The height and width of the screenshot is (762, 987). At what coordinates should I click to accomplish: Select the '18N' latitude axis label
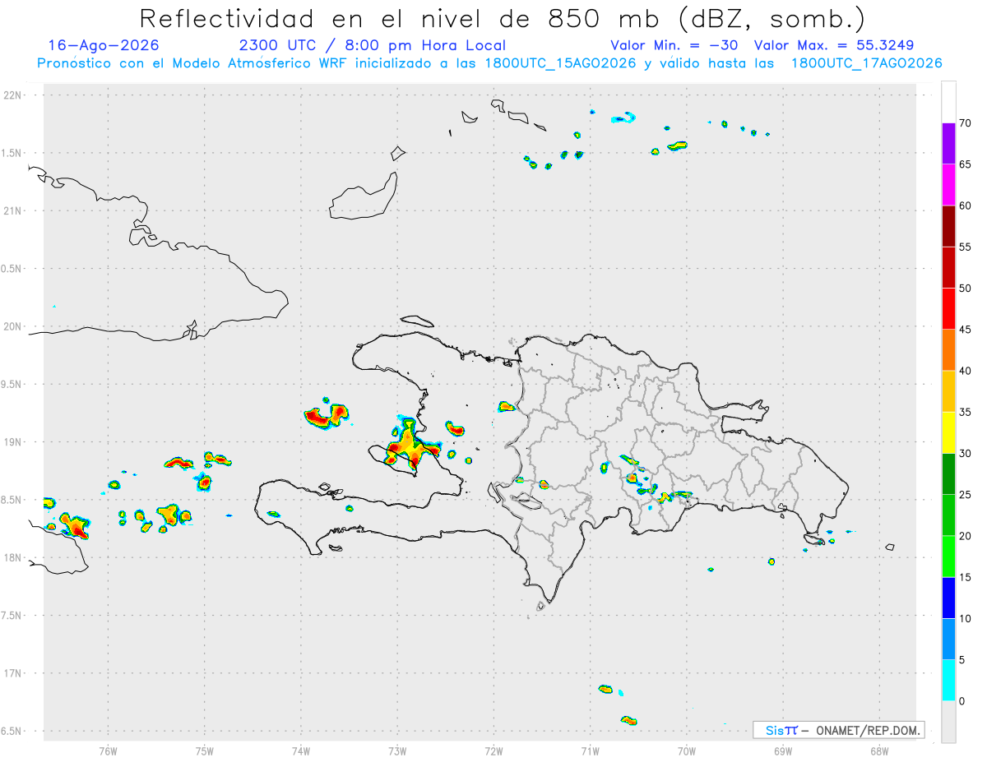[x=14, y=558]
